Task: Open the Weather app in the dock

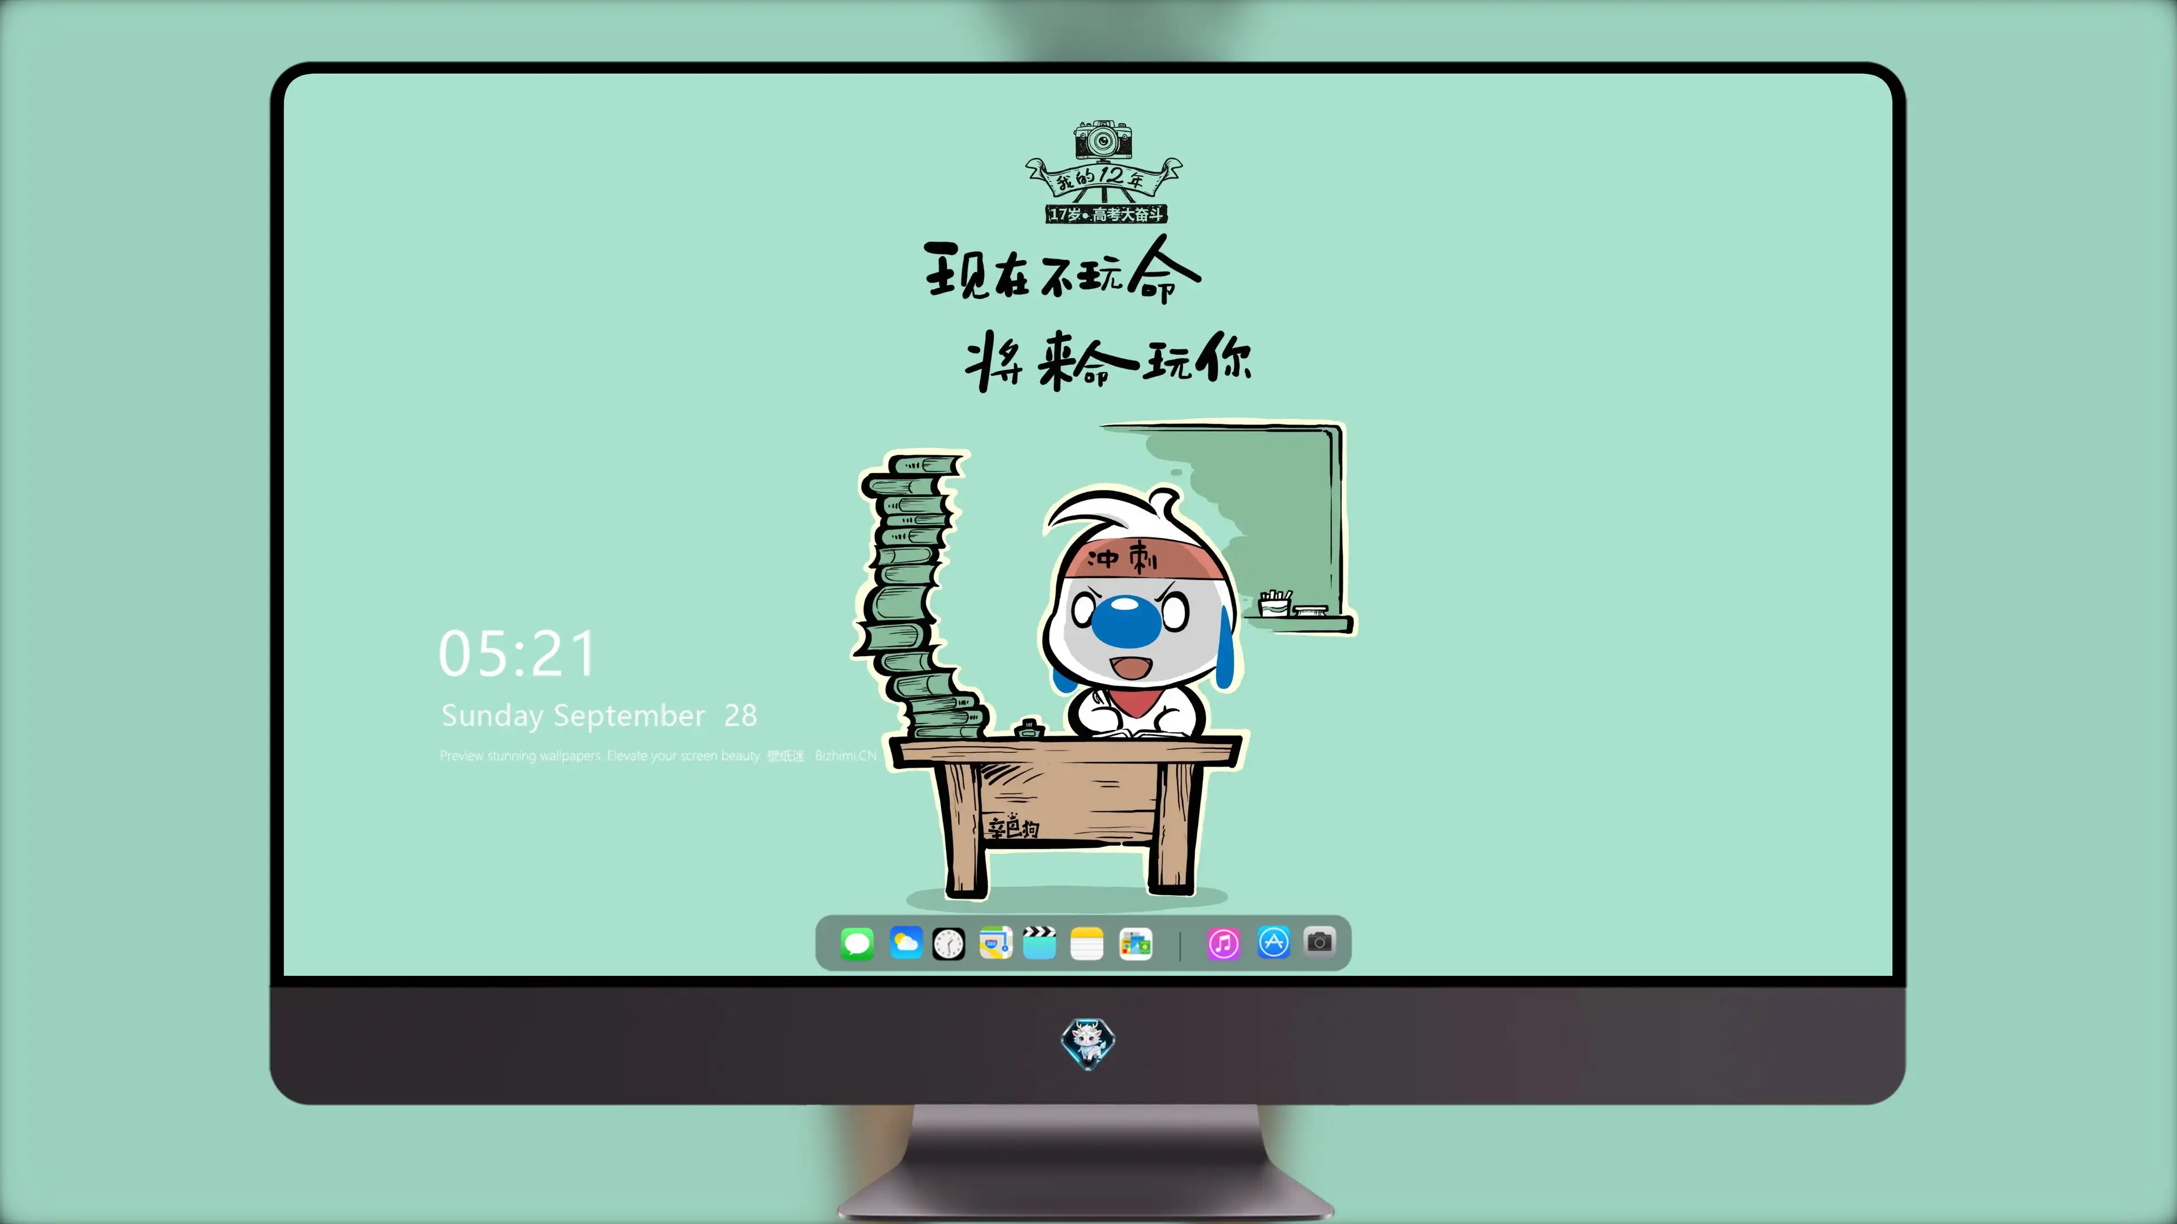Action: pyautogui.click(x=905, y=943)
